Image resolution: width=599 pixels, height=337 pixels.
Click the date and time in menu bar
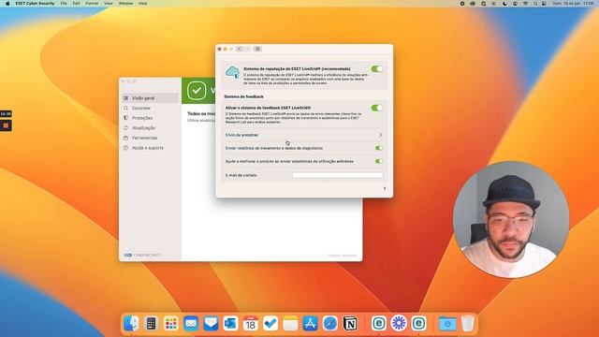573,4
